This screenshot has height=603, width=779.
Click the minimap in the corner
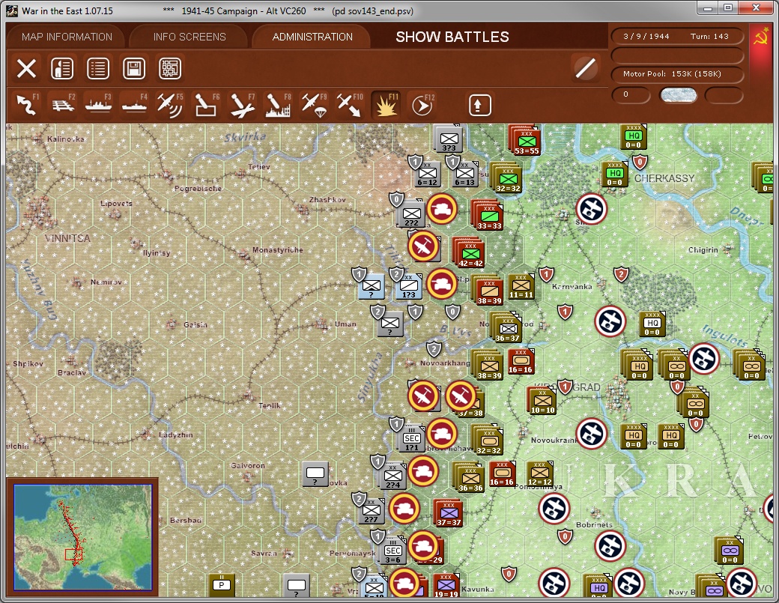[82, 537]
